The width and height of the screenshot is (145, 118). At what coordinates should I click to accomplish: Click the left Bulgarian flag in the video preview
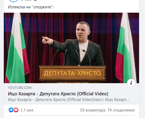point(17,48)
